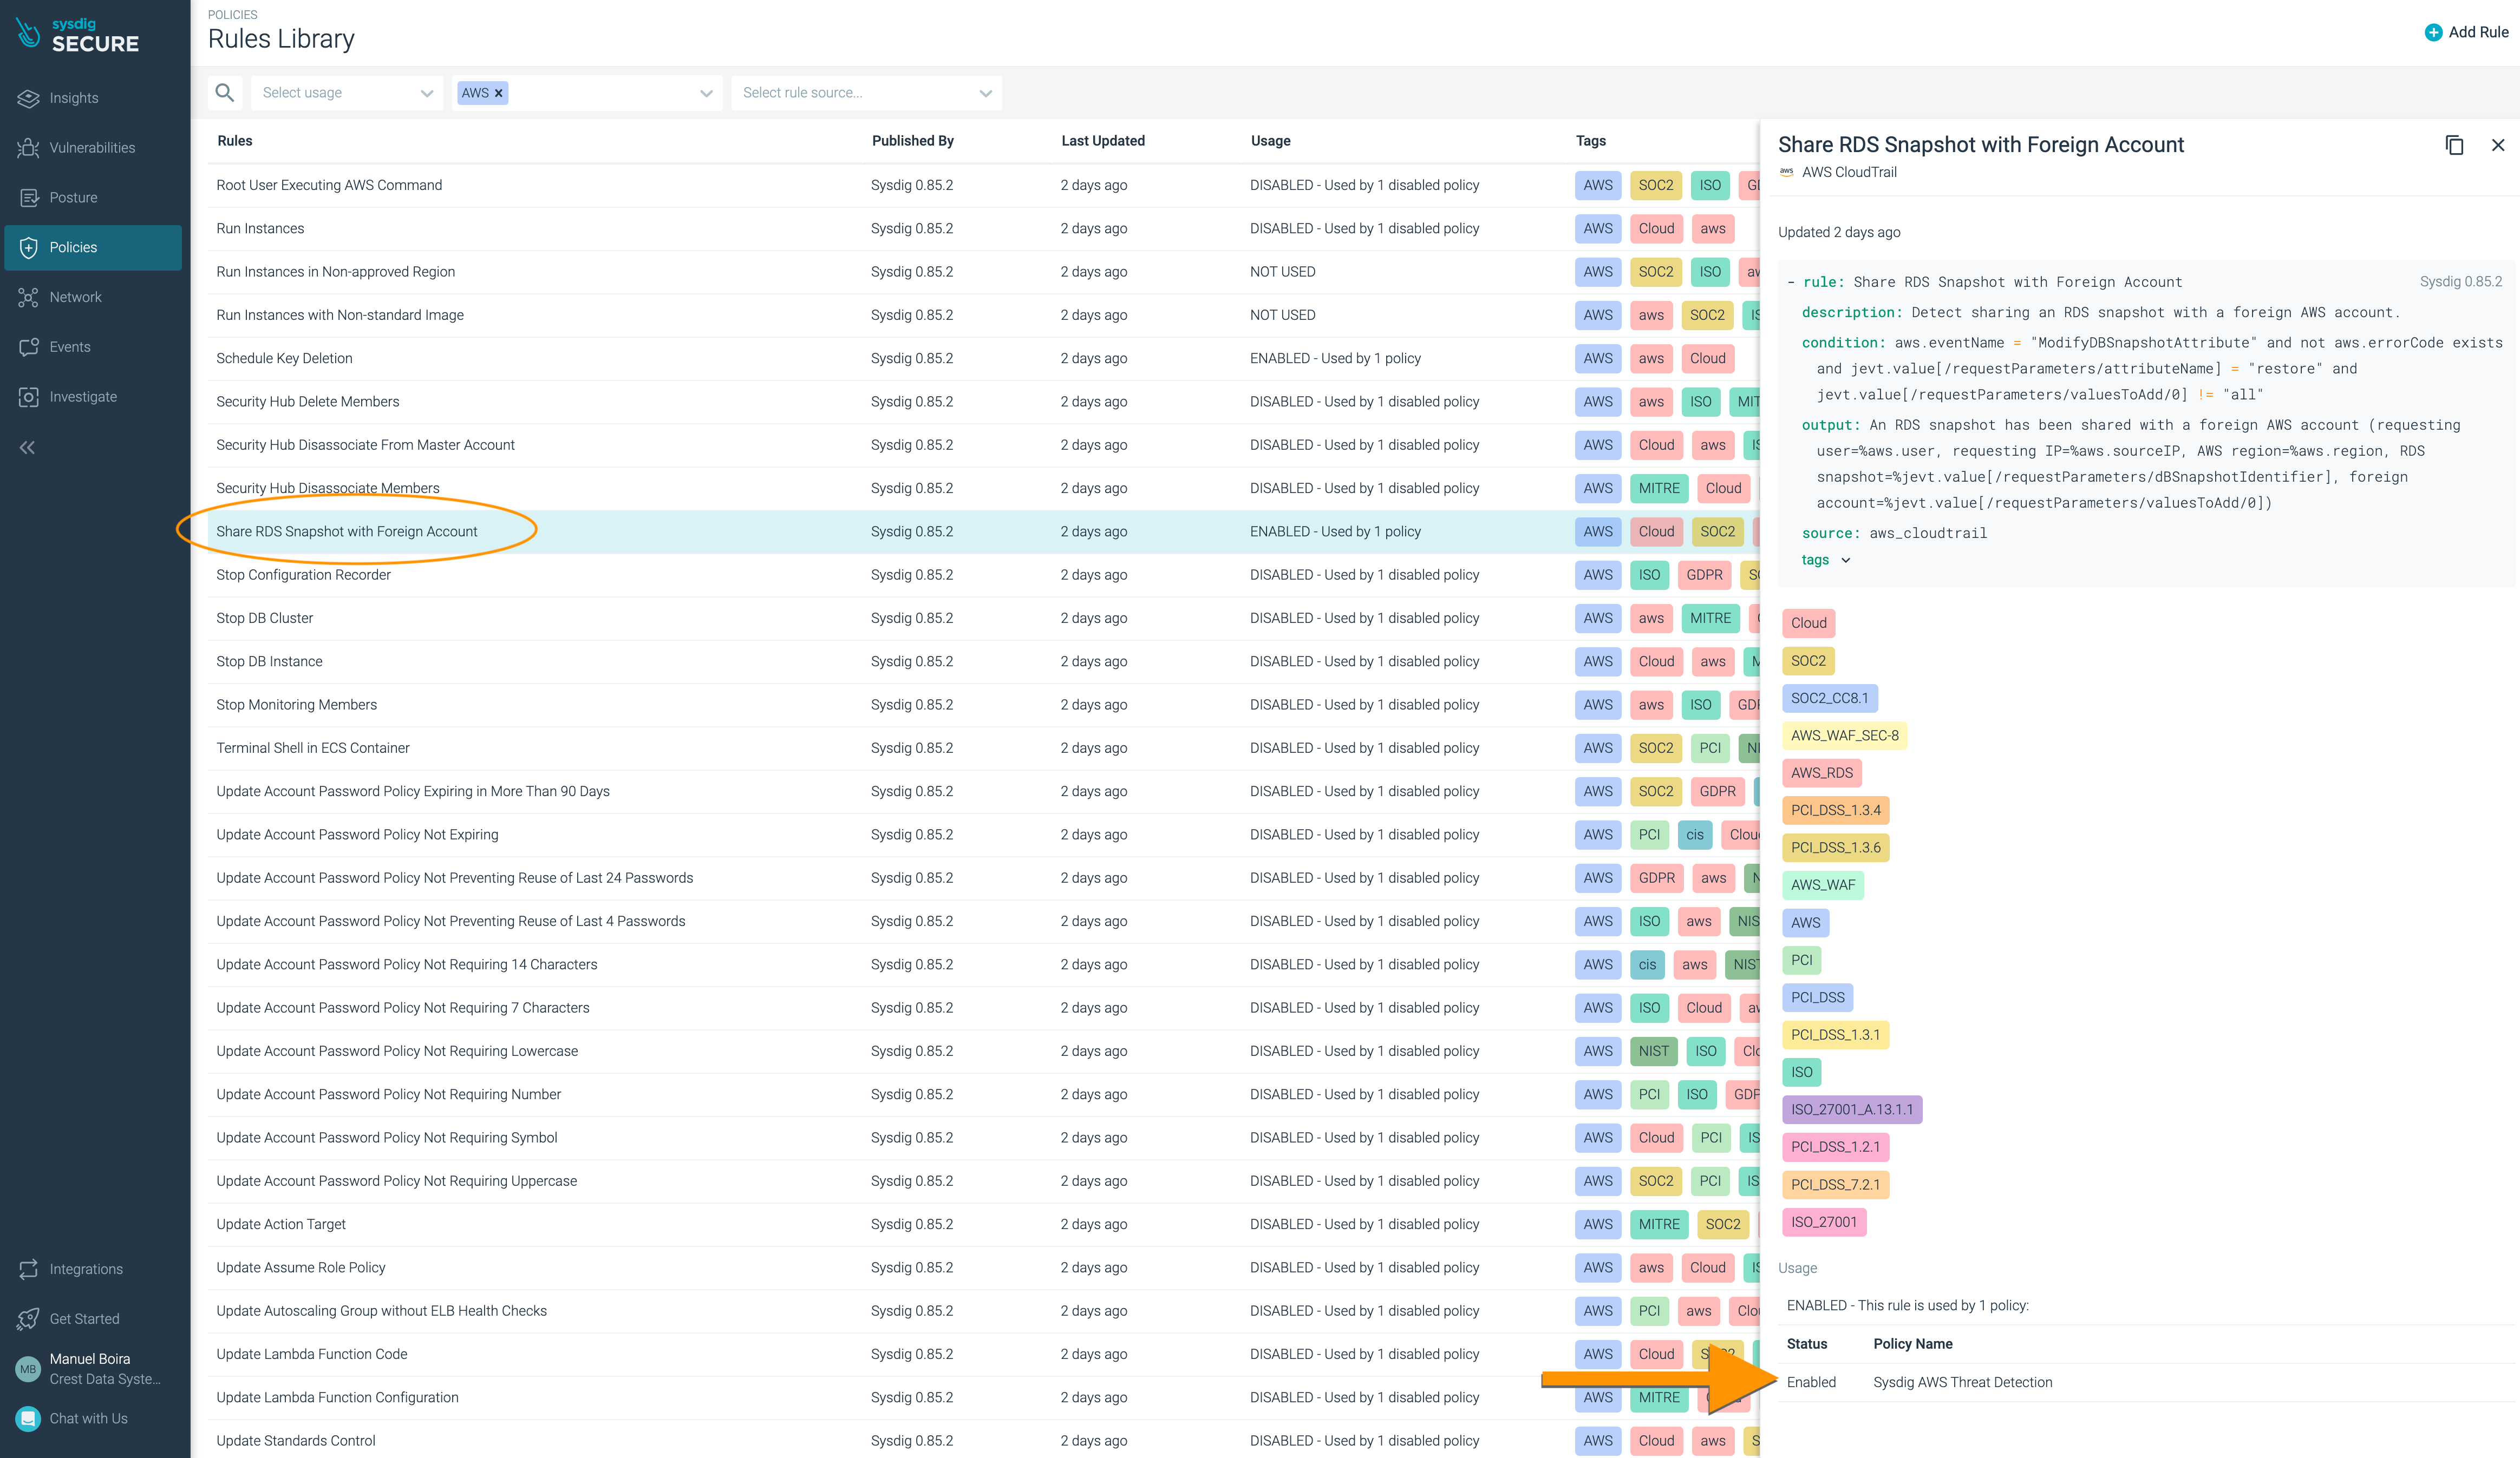Viewport: 2520px width, 1458px height.
Task: Open the Select usage dropdown
Action: pyautogui.click(x=347, y=93)
